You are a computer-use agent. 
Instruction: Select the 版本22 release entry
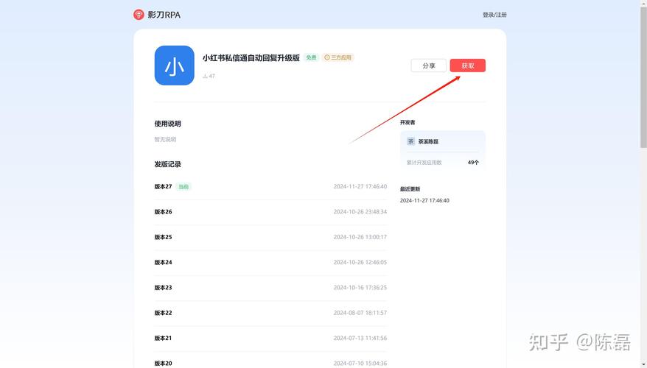(163, 313)
